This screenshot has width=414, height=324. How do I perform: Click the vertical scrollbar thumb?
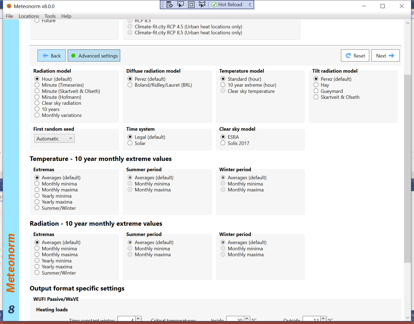coord(407,167)
